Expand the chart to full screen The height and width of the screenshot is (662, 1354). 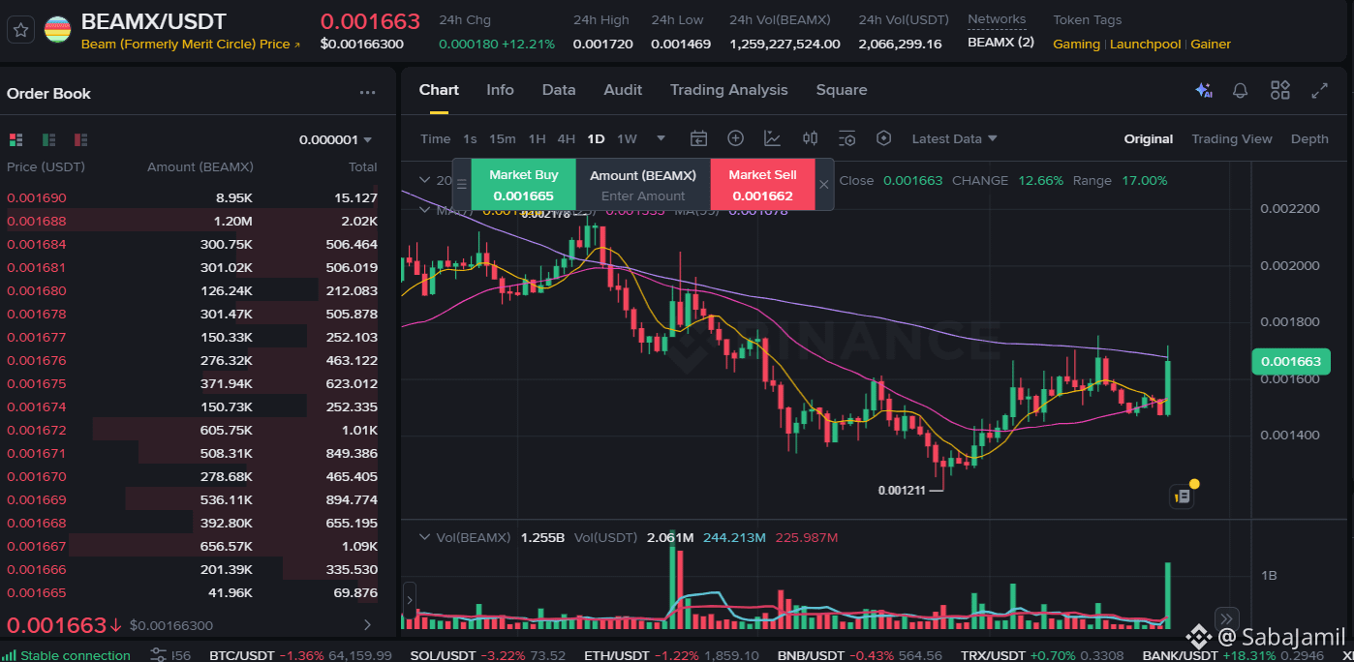[x=1319, y=90]
